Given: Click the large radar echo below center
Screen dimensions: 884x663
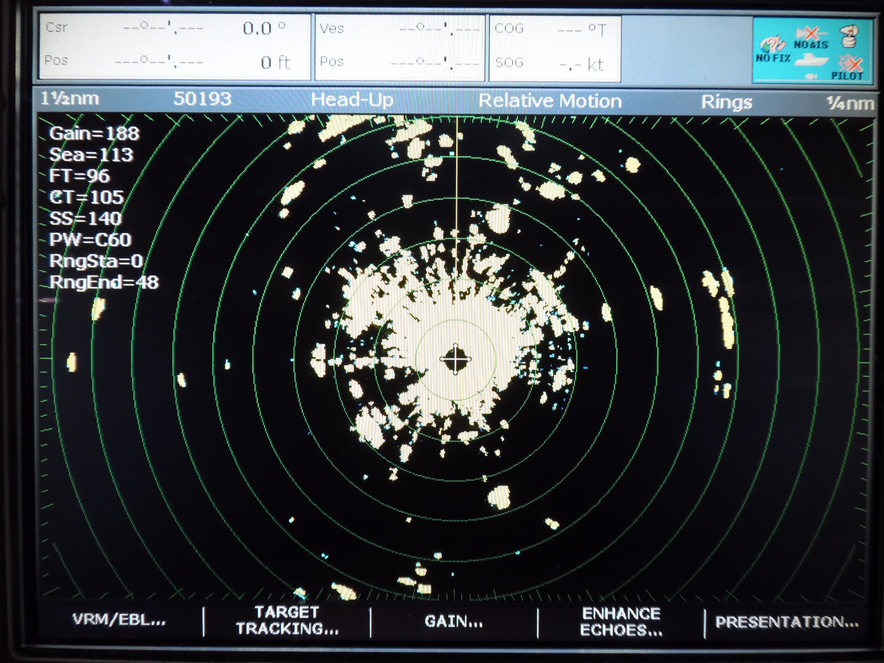Looking at the screenshot, I should click(x=499, y=497).
